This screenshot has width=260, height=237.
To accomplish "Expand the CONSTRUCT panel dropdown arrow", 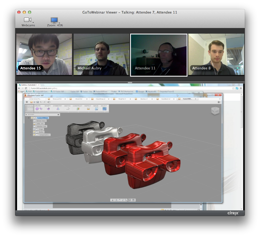I will pyautogui.click(x=78, y=112).
